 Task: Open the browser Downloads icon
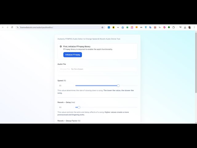(185, 27)
